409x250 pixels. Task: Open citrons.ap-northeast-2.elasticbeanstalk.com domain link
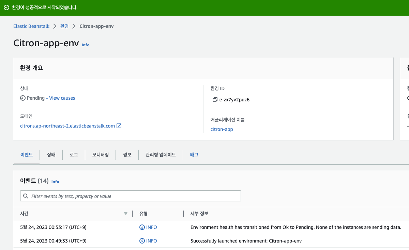click(67, 126)
